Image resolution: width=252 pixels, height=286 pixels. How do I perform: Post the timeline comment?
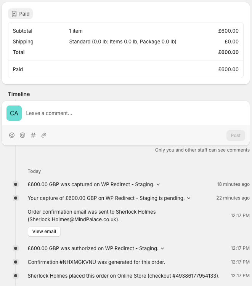click(236, 135)
